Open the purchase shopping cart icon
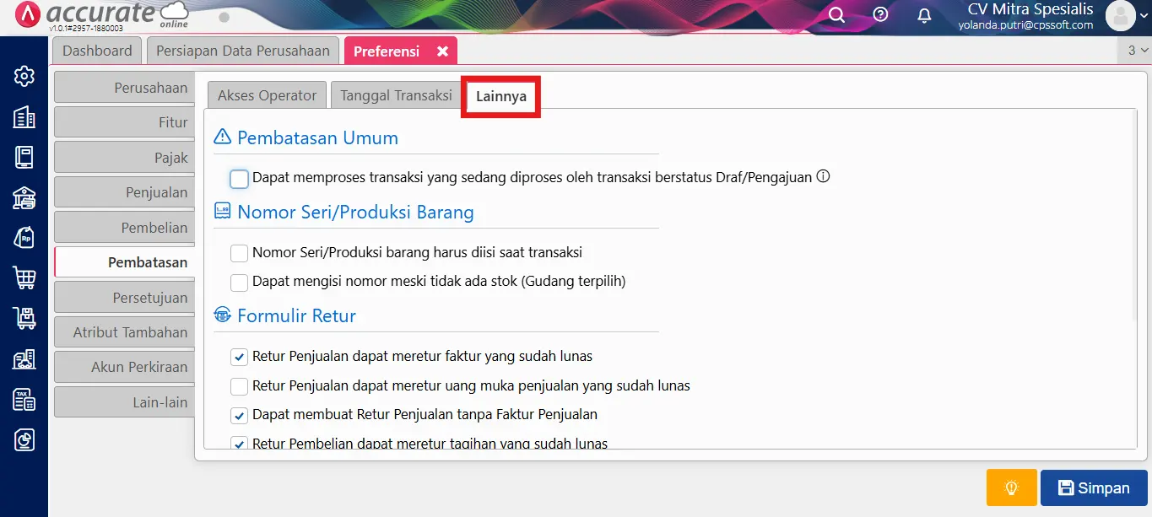The width and height of the screenshot is (1152, 517). [24, 277]
